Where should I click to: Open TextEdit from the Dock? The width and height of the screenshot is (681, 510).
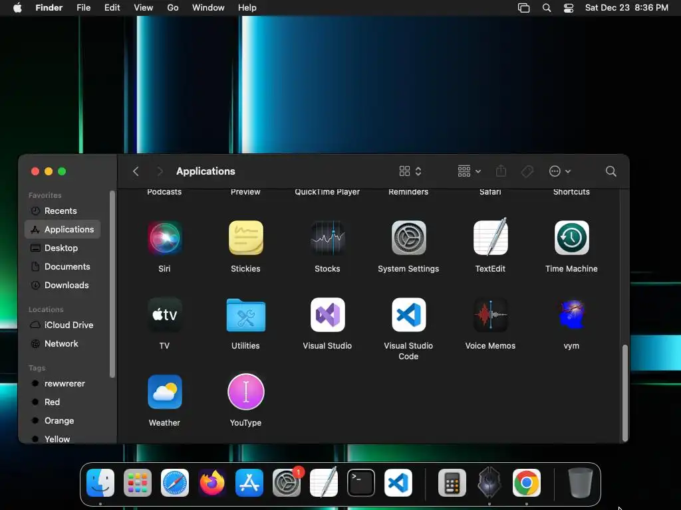[324, 482]
